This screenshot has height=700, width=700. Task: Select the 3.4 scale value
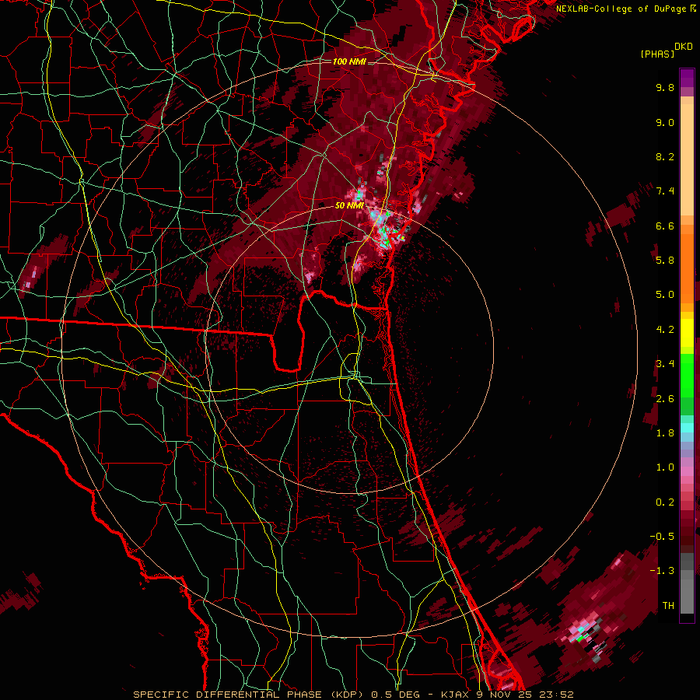pos(665,364)
